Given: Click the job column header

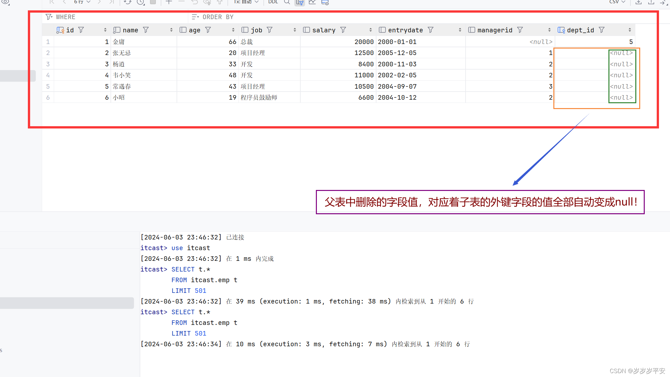Looking at the screenshot, I should tap(256, 30).
